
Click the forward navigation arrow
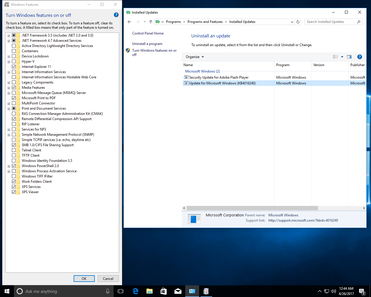pyautogui.click(x=138, y=22)
